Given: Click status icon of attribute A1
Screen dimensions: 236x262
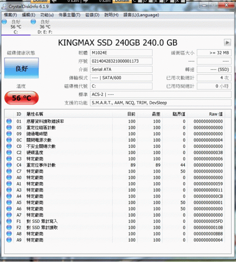Looking at the screenshot, I should coord(9,184).
